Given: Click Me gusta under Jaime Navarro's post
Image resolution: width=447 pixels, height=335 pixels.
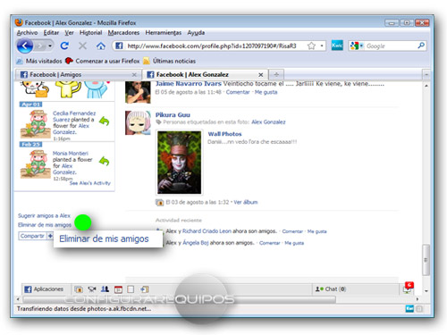Looking at the screenshot, I should coord(266,92).
